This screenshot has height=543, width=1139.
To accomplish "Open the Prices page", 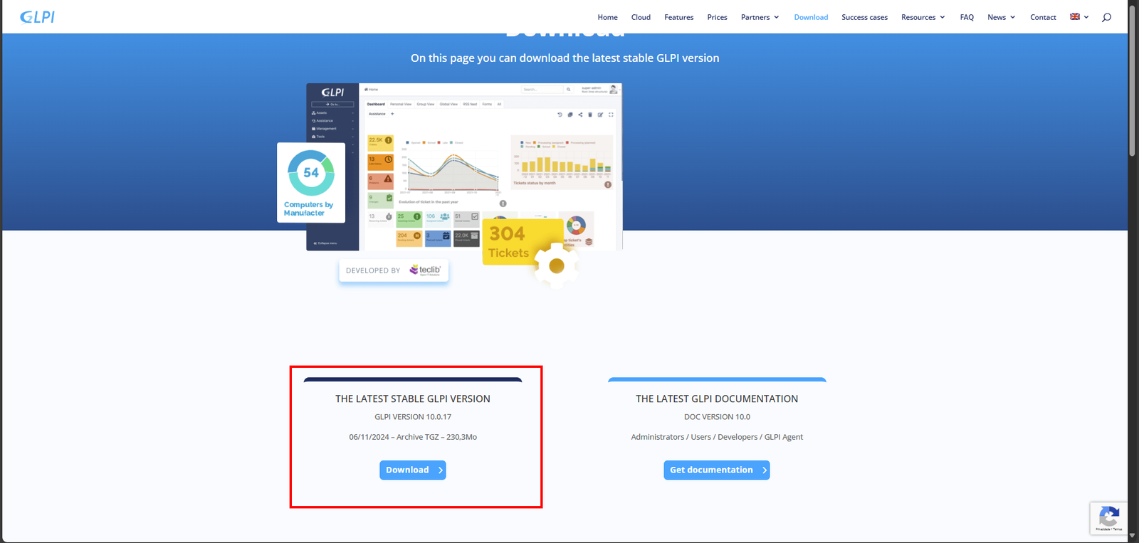I will point(717,17).
